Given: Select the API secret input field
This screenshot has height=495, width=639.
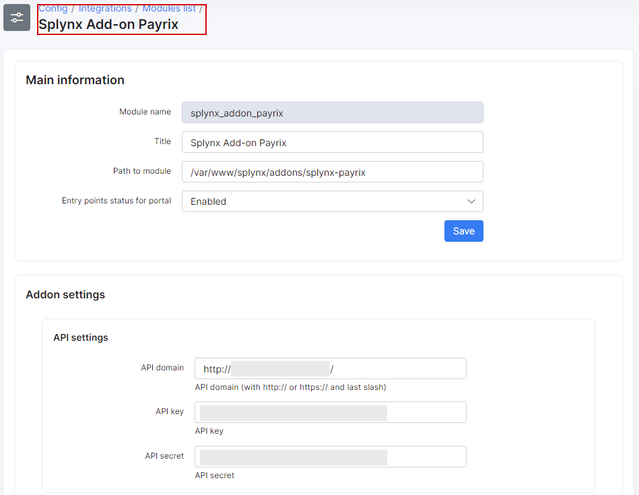Looking at the screenshot, I should (330, 457).
